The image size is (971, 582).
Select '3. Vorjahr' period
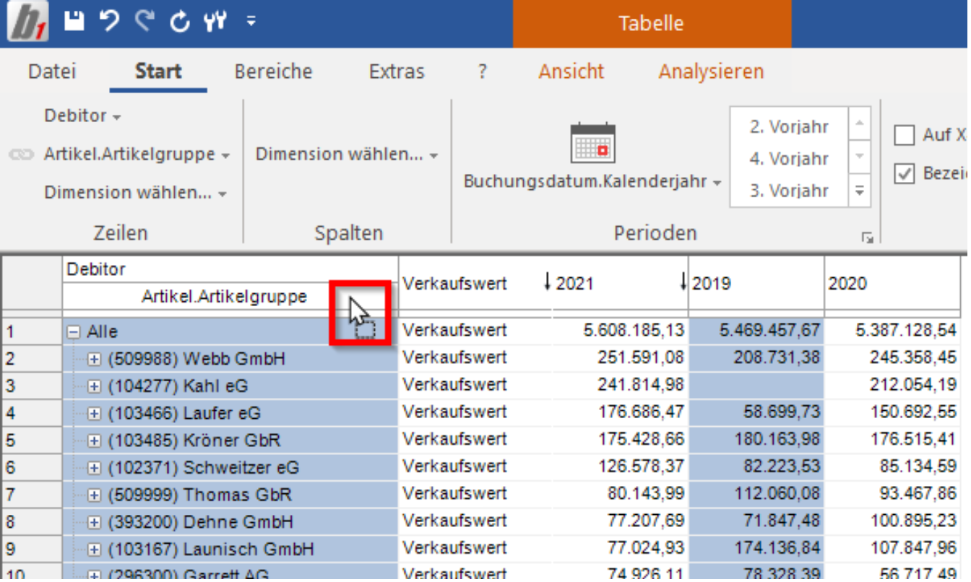pyautogui.click(x=789, y=191)
